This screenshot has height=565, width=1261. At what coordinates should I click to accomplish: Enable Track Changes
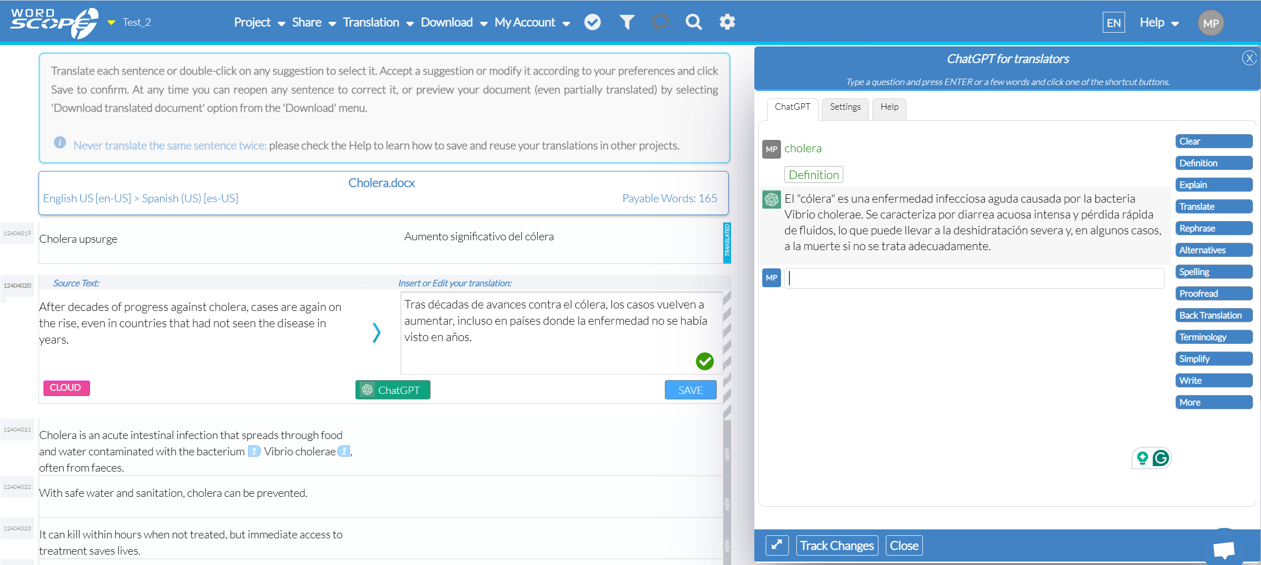point(837,545)
